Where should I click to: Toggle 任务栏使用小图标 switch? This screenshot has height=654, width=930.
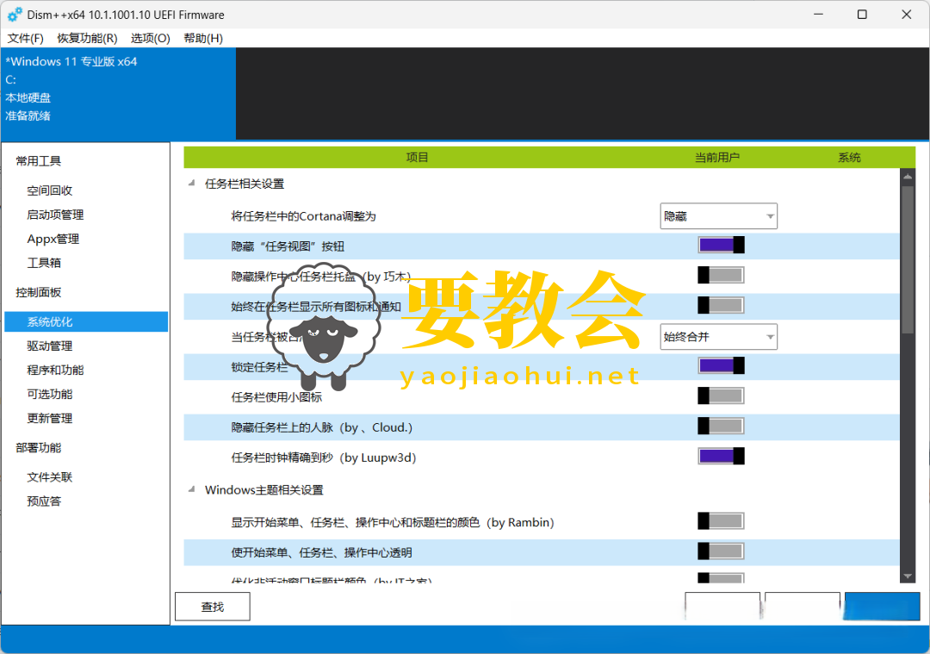click(721, 396)
